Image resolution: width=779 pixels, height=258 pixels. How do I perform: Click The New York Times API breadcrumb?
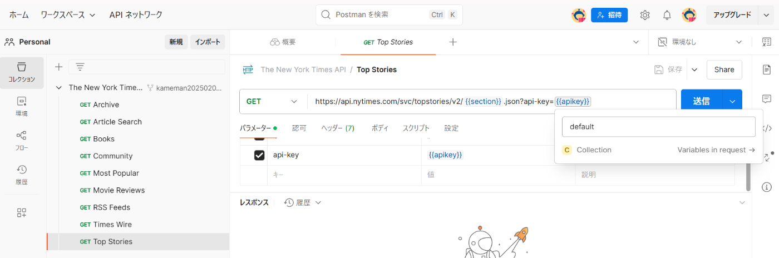303,70
